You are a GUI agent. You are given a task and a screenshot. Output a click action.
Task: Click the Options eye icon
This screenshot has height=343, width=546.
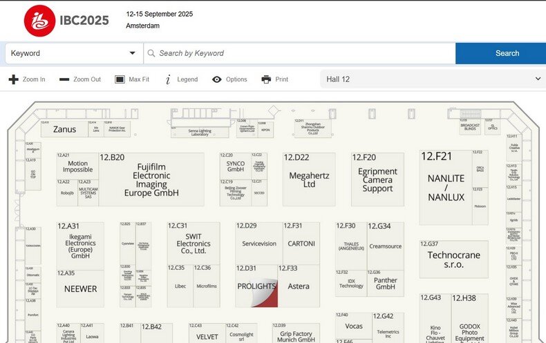point(217,79)
